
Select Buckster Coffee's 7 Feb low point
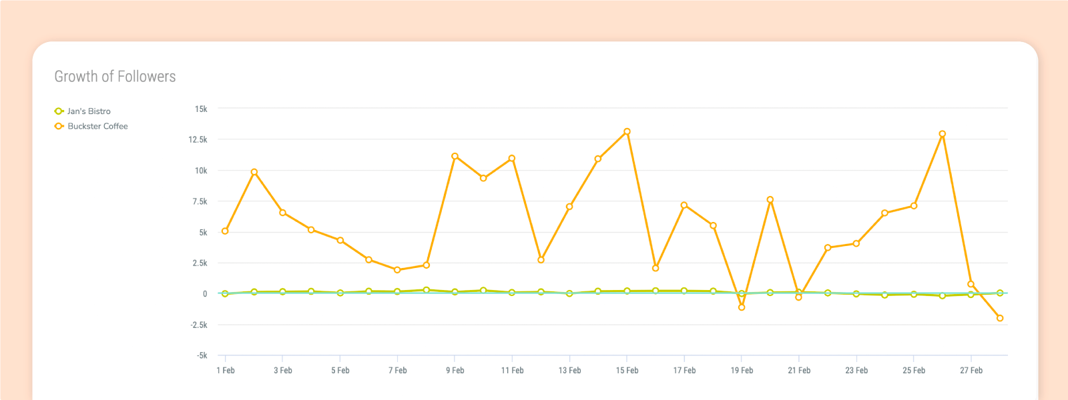click(x=398, y=270)
